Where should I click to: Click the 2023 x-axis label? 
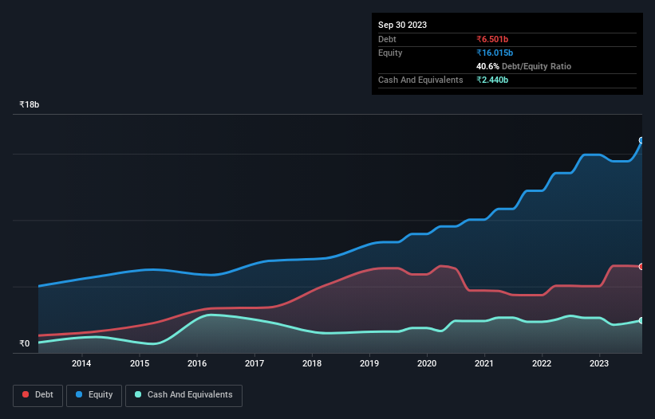click(599, 363)
